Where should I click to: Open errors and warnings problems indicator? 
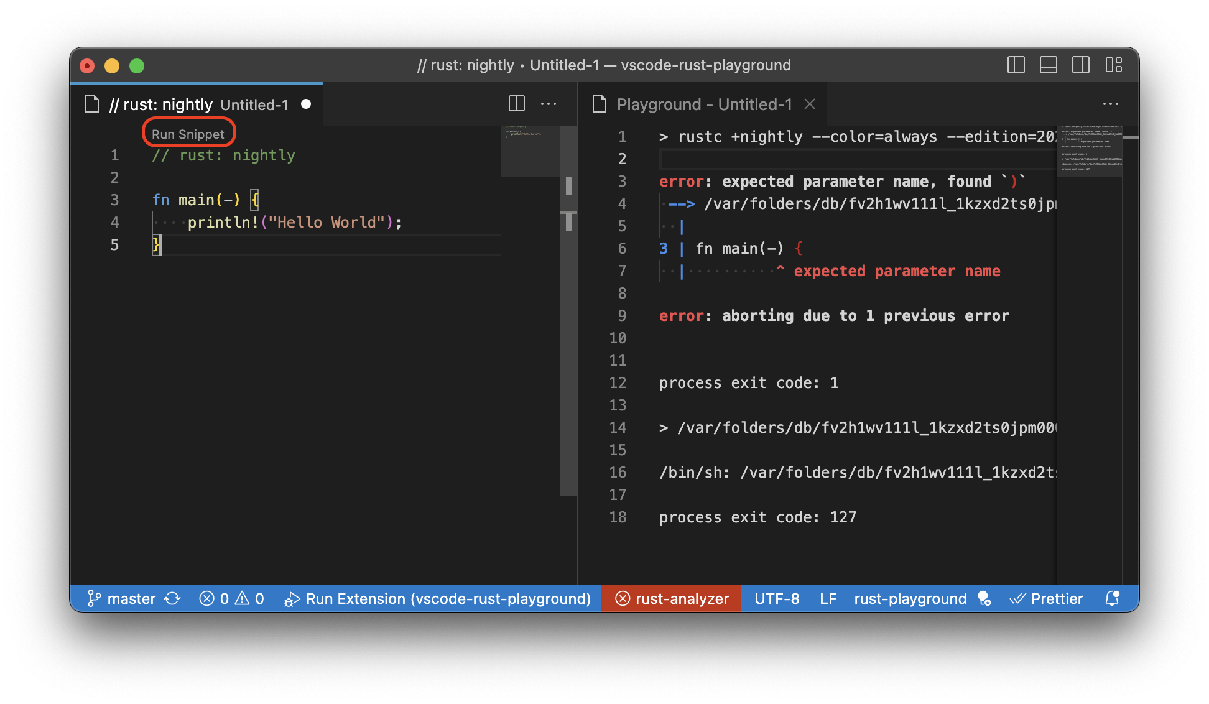[x=231, y=598]
